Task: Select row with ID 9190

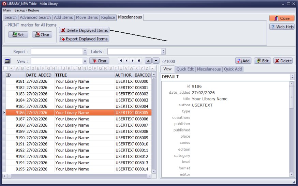Action: [x=68, y=138]
